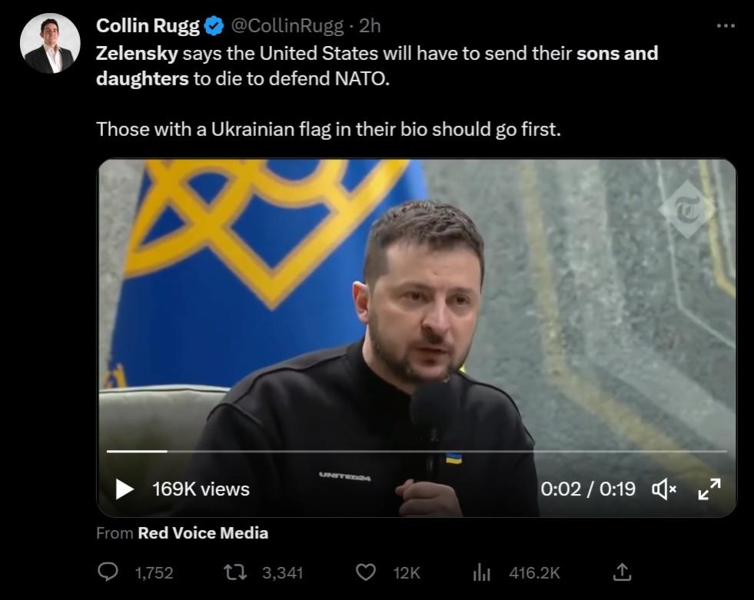
Task: Open the @CollinRugg handle link
Action: [287, 26]
